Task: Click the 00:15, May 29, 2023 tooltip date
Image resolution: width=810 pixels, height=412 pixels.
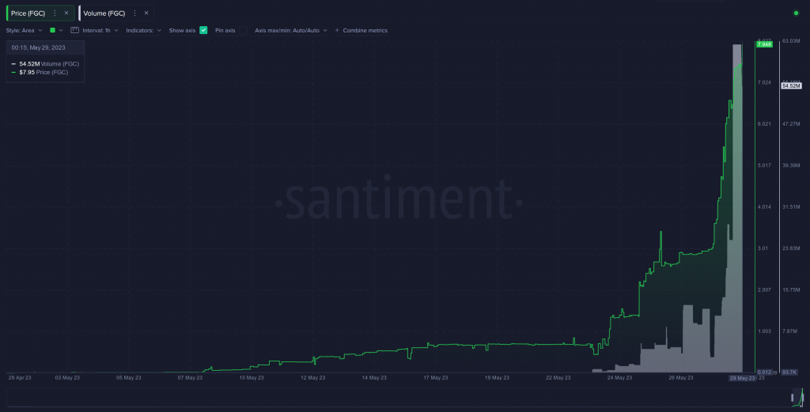Action: [38, 47]
